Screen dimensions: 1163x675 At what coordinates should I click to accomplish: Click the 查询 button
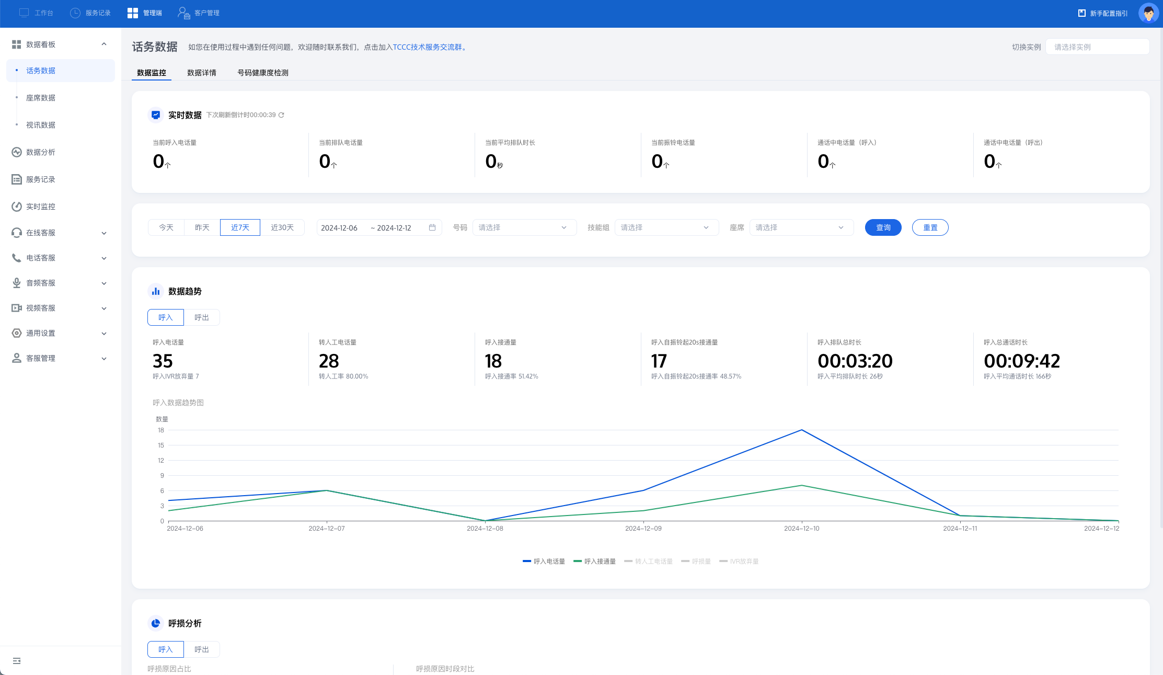[883, 227]
